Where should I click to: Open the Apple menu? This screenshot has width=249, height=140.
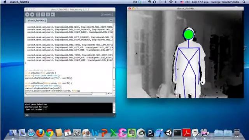pyautogui.click(x=5, y=2)
